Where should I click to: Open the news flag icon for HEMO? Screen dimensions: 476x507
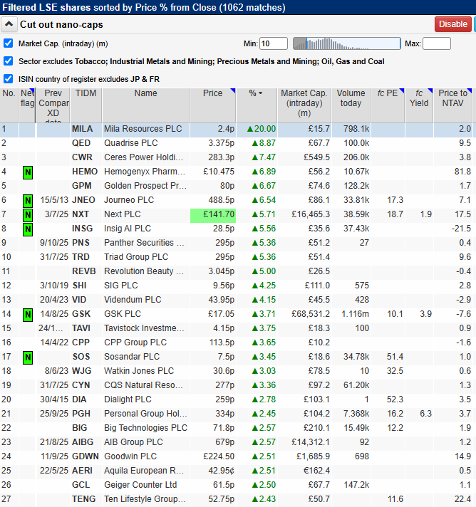[28, 172]
